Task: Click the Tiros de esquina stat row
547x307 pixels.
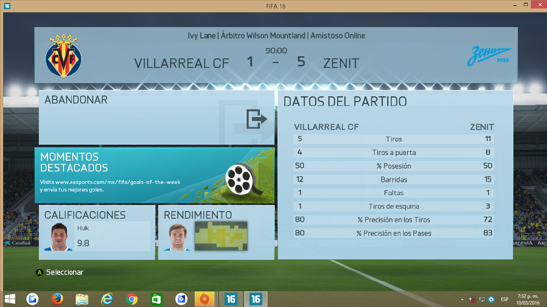Action: (394, 206)
